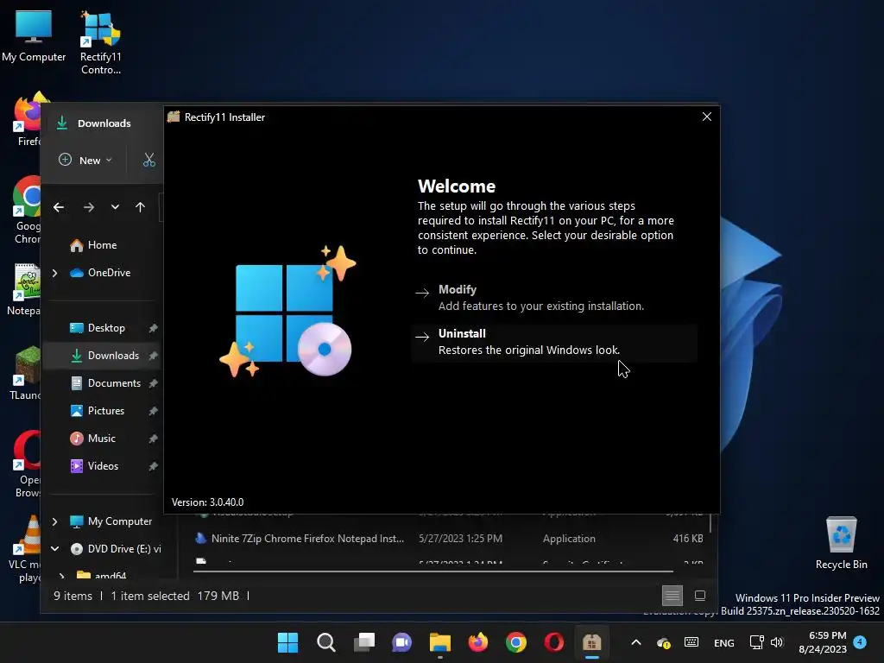
Task: Open recent locations chevron in File Explorer
Action: (115, 207)
